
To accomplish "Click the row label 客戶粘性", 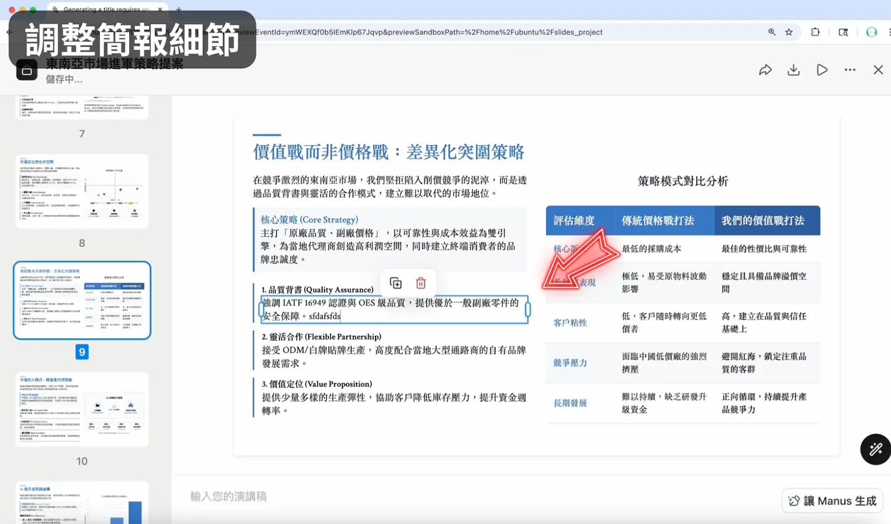I will point(570,322).
